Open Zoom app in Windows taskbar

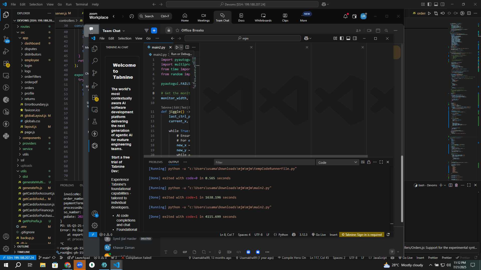[80, 265]
